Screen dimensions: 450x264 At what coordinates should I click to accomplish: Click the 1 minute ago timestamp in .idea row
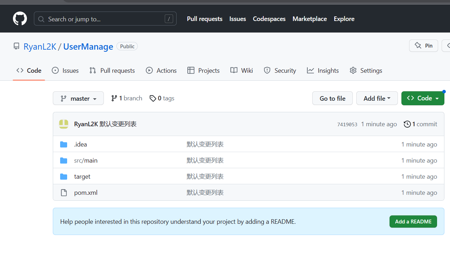419,144
